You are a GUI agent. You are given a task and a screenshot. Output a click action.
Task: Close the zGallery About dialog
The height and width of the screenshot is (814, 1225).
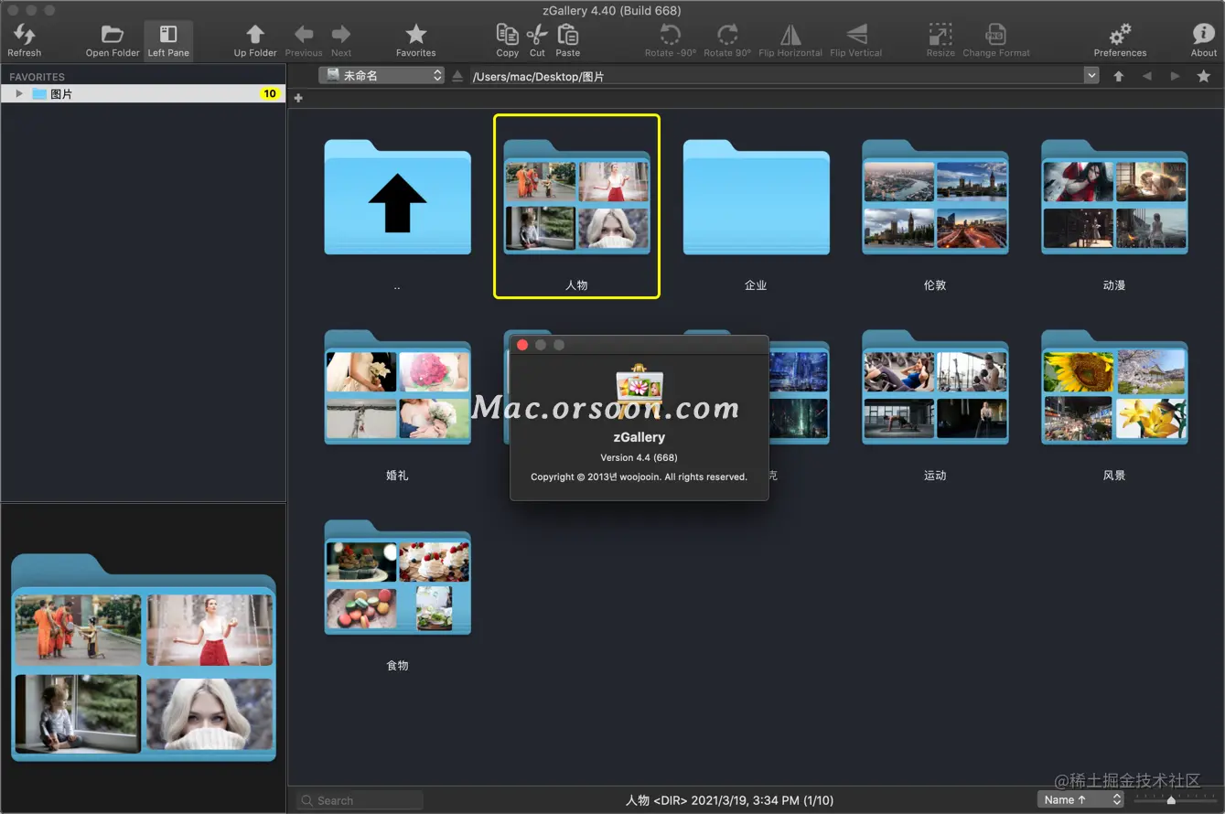click(x=522, y=345)
